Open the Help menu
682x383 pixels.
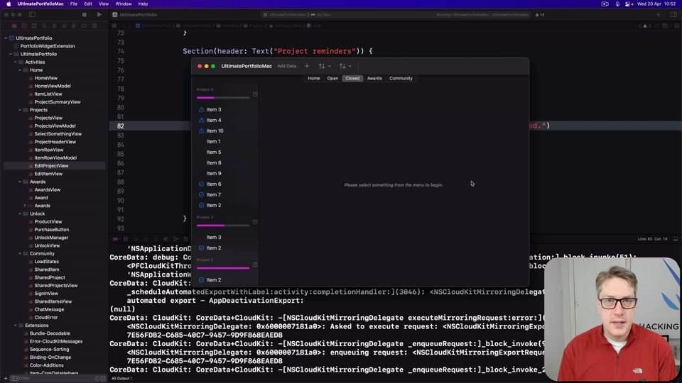click(143, 4)
